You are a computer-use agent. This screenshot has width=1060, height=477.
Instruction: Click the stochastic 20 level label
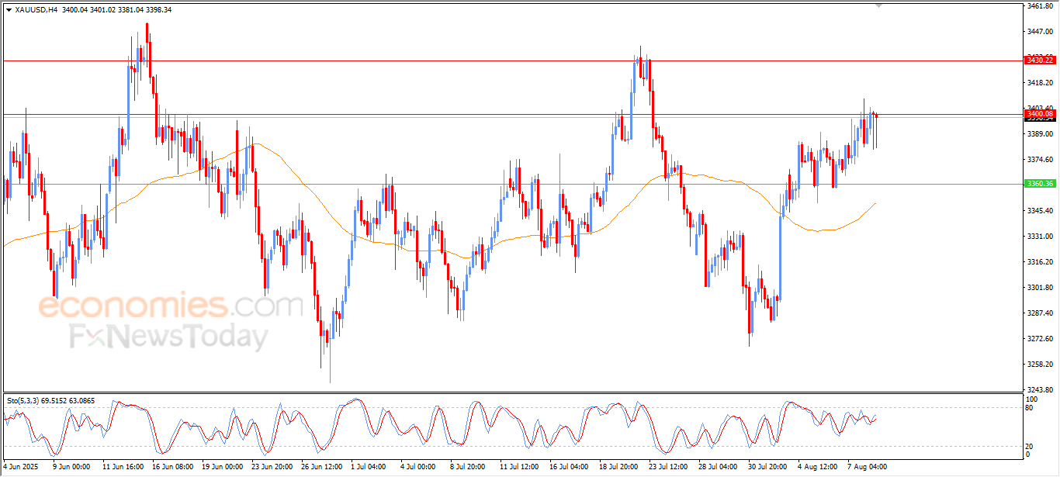[x=1031, y=446]
